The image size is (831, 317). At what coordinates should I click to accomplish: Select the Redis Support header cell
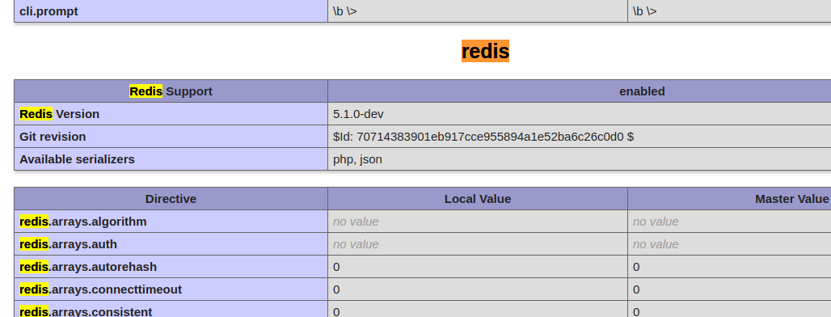click(171, 91)
